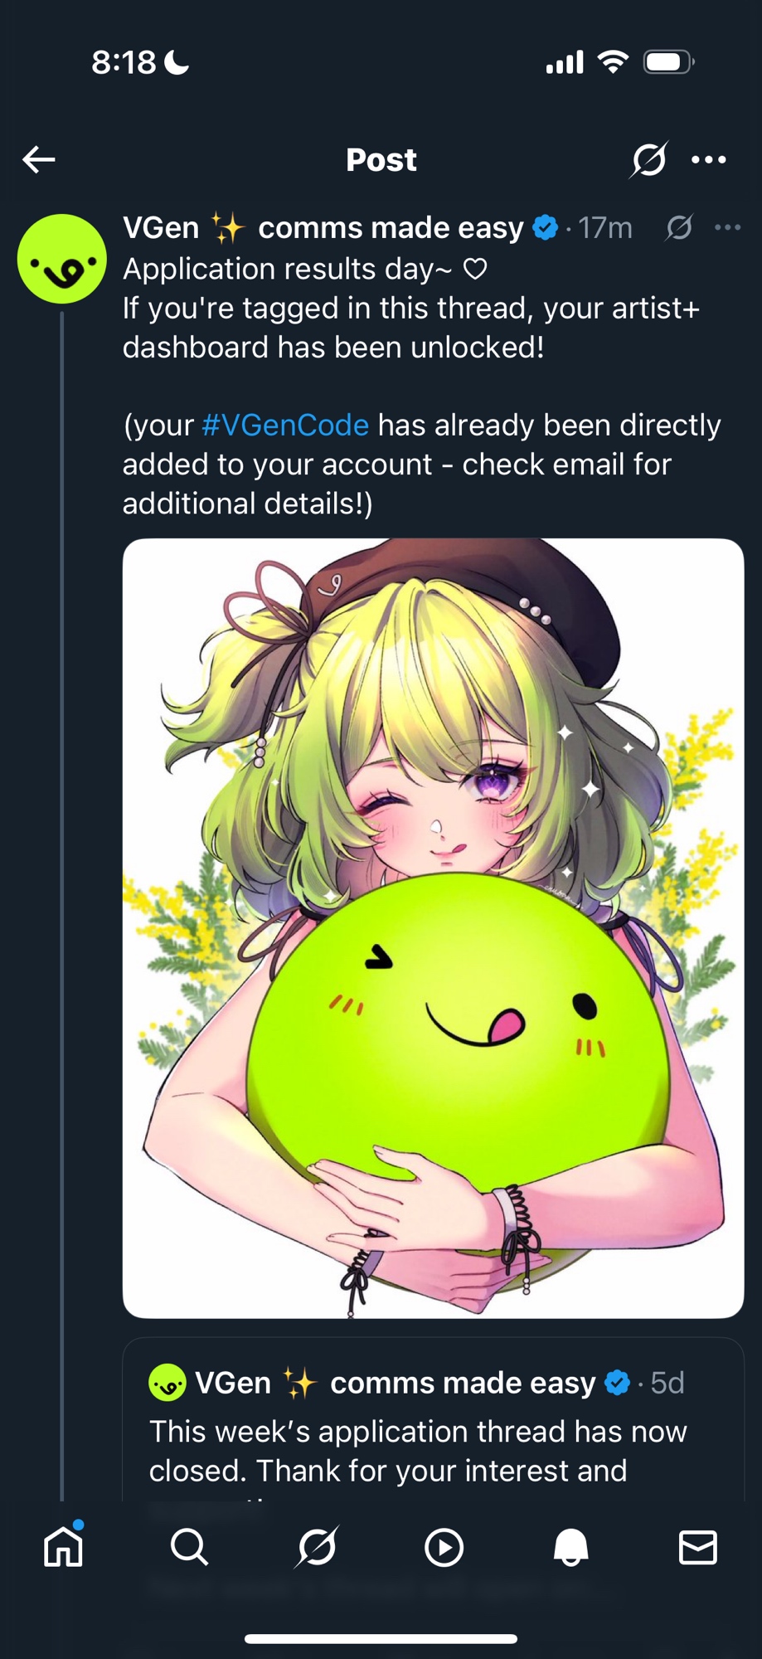Tap the VGen comms made easy author name
Image resolution: width=762 pixels, height=1659 pixels.
click(323, 227)
